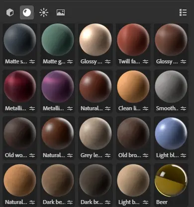Apply the Old wo... dark material
This screenshot has width=194, height=207.
(x=20, y=133)
